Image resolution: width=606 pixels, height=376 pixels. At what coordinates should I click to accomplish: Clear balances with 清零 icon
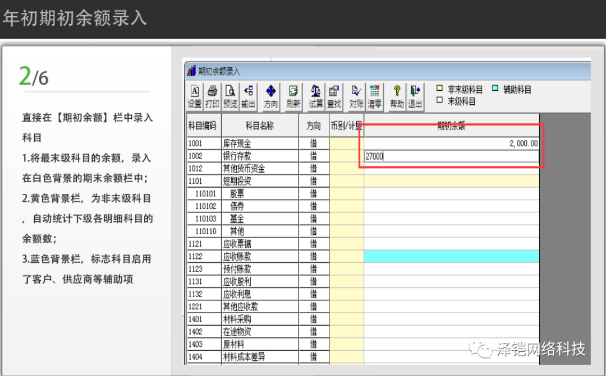(374, 96)
